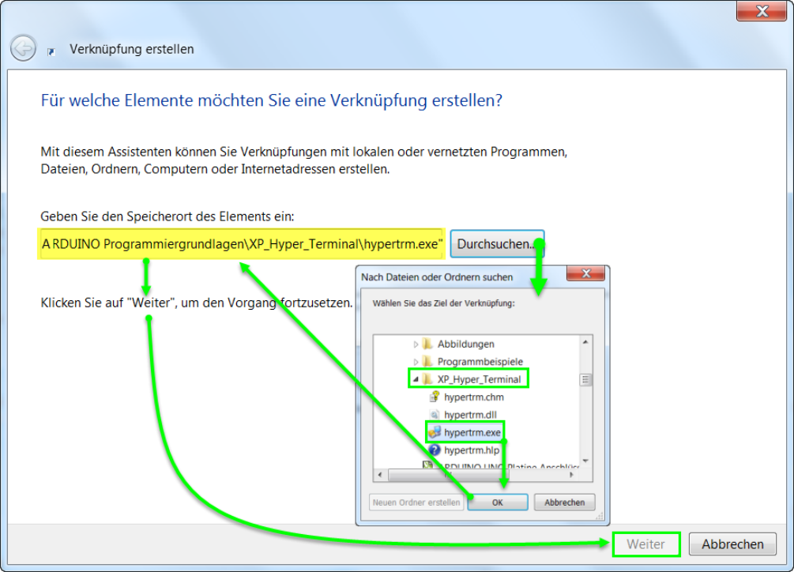Click the horizontal scrollbar right arrow

573,475
